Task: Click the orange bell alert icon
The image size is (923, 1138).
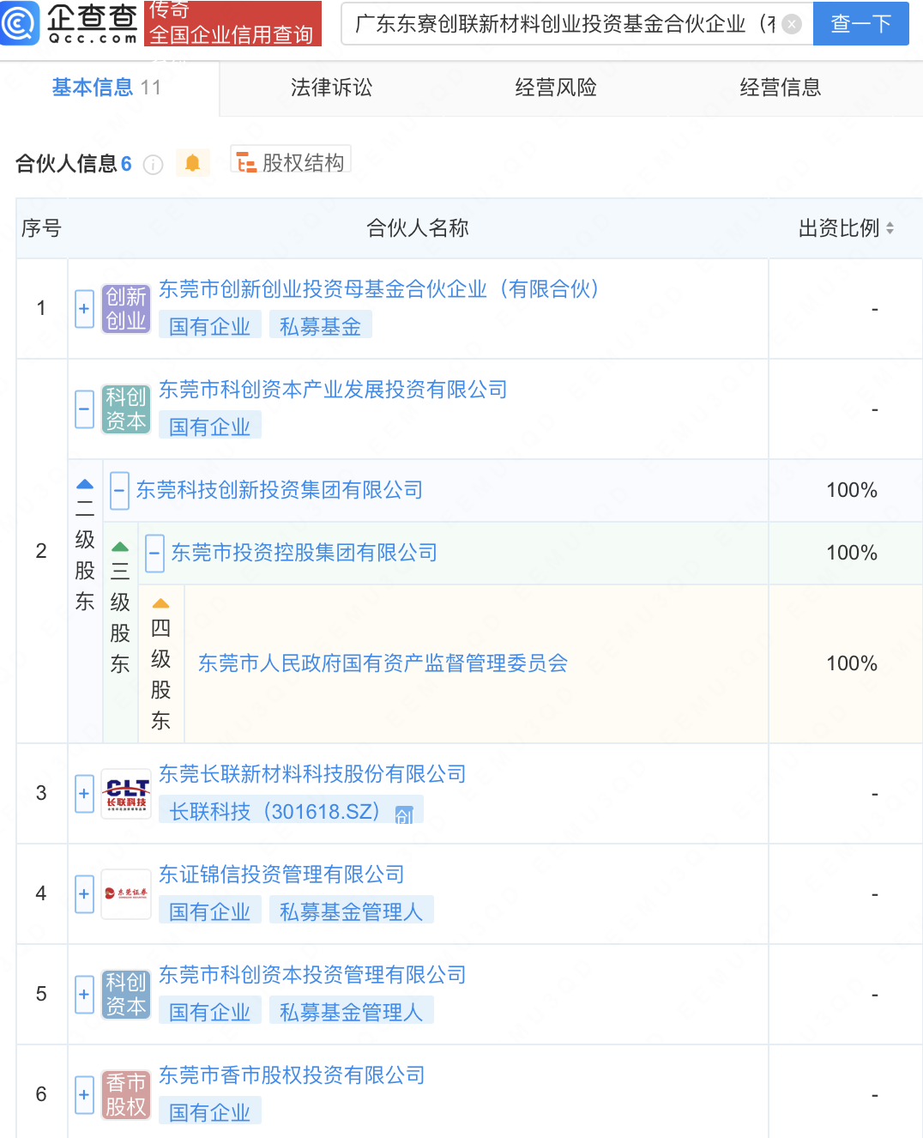Action: [x=193, y=163]
